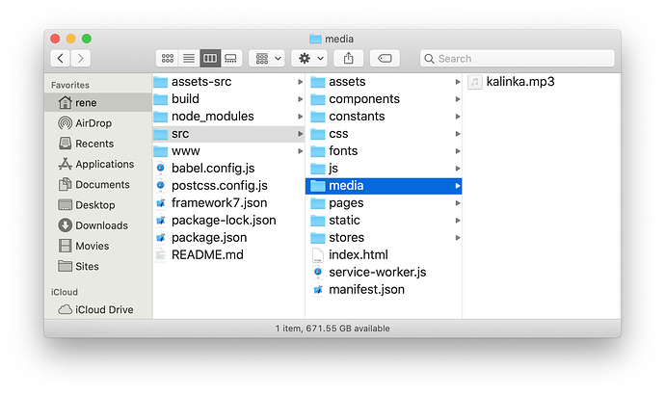Open Sites from the sidebar

pos(98,266)
